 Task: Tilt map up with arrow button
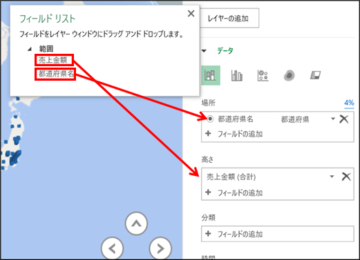click(x=136, y=223)
